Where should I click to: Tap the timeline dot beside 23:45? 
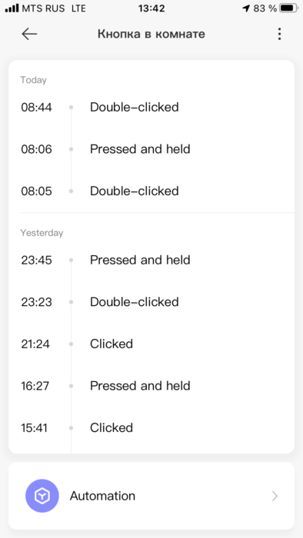click(71, 260)
